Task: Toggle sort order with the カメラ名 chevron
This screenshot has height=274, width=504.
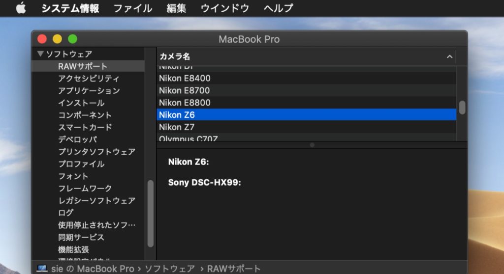Action: tap(449, 57)
